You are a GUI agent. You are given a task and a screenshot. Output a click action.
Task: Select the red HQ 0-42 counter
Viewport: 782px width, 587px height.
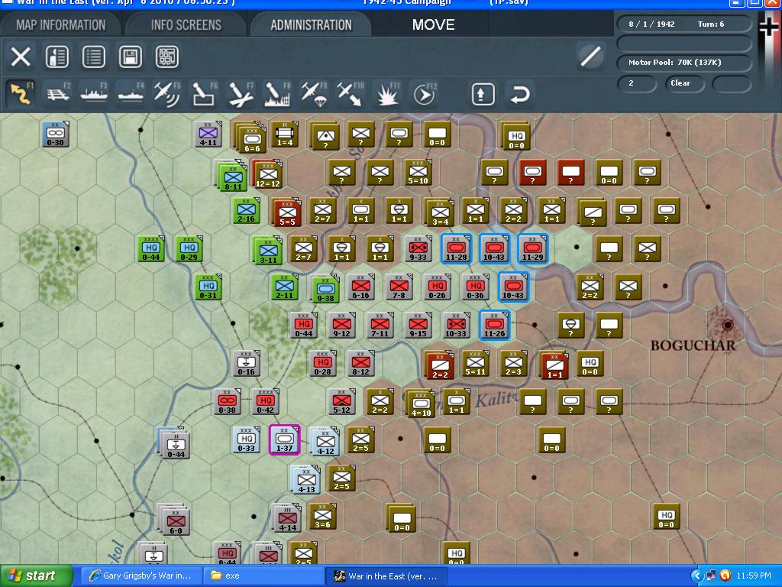click(x=265, y=402)
